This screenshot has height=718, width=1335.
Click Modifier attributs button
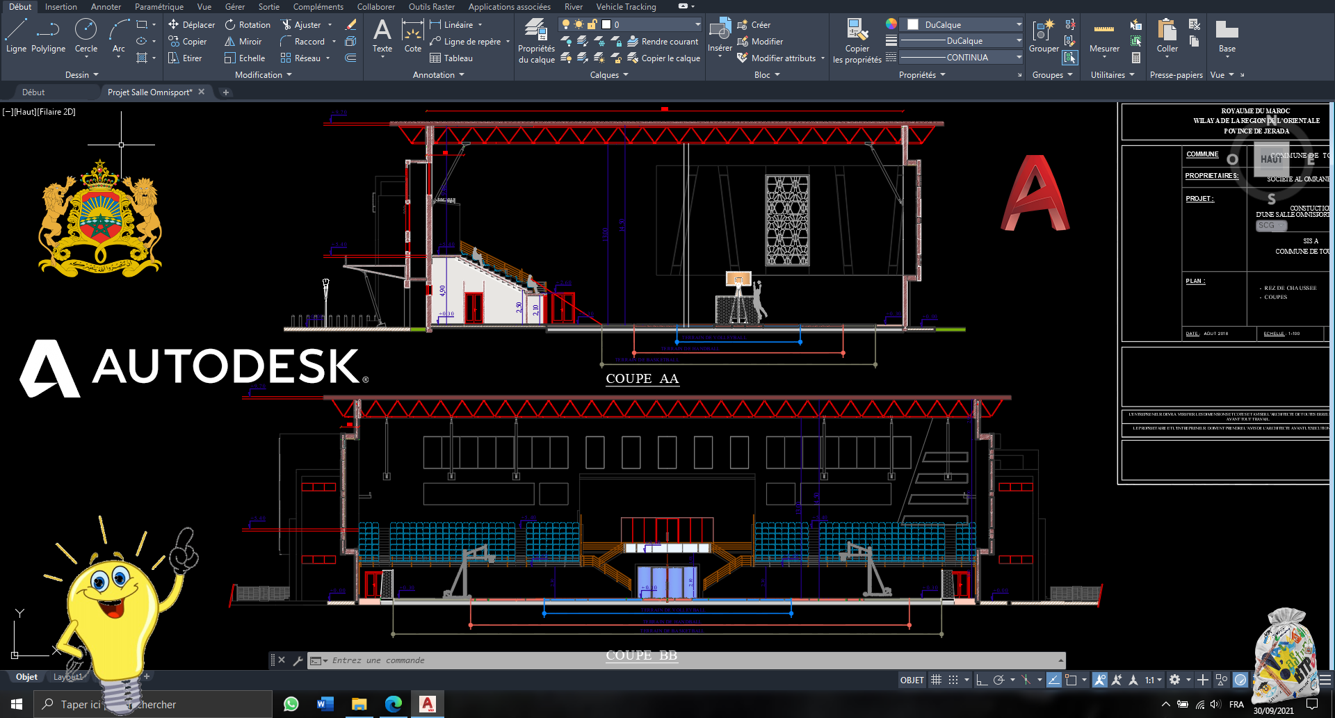777,58
